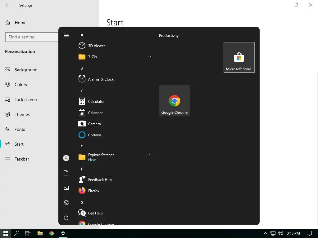Open the network tray icon

[x=273, y=233]
